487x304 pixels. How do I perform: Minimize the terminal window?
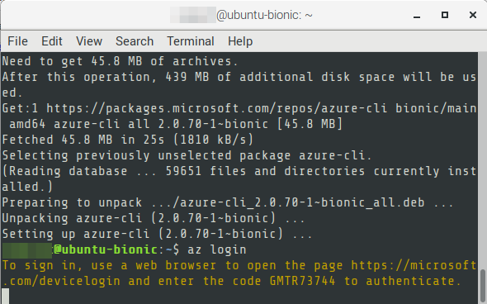(417, 15)
